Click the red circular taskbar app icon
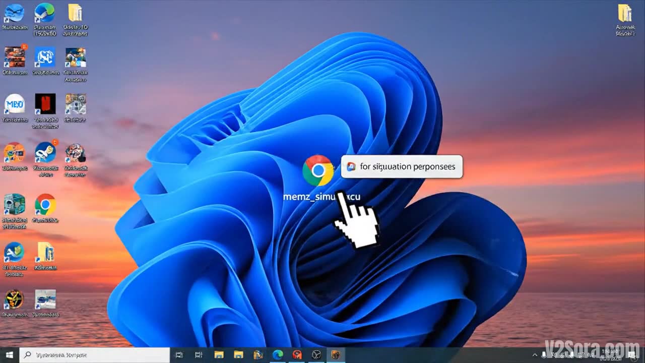 click(297, 355)
